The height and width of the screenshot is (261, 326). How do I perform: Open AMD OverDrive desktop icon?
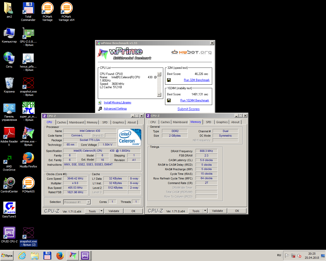pos(9,163)
